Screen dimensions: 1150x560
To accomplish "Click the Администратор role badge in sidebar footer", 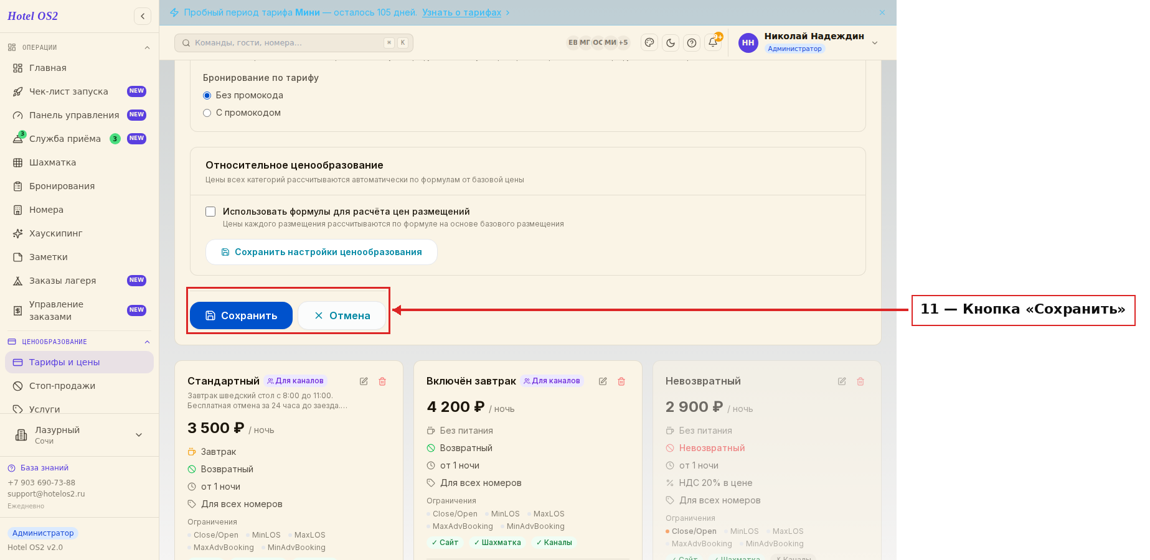I will pyautogui.click(x=43, y=533).
